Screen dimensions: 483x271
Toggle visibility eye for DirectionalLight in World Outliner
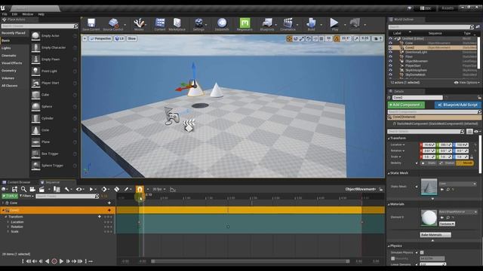point(391,52)
